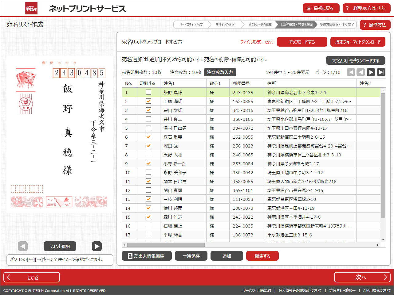Open the フォント選択 font selector
Image resolution: width=394 pixels, height=295 pixels.
(60, 246)
